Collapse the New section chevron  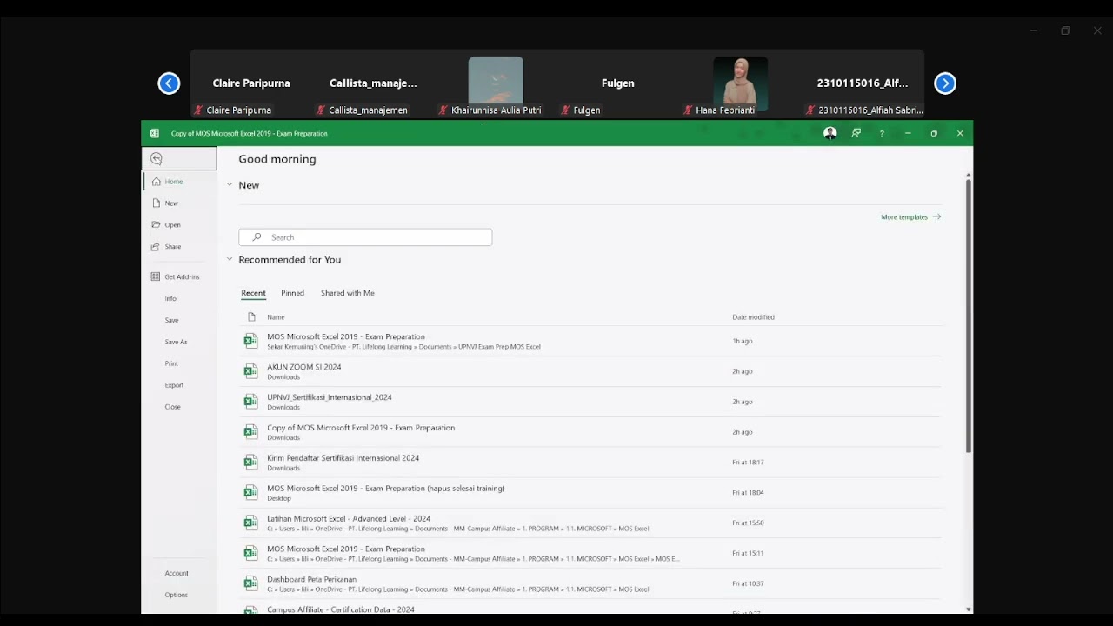coord(230,185)
